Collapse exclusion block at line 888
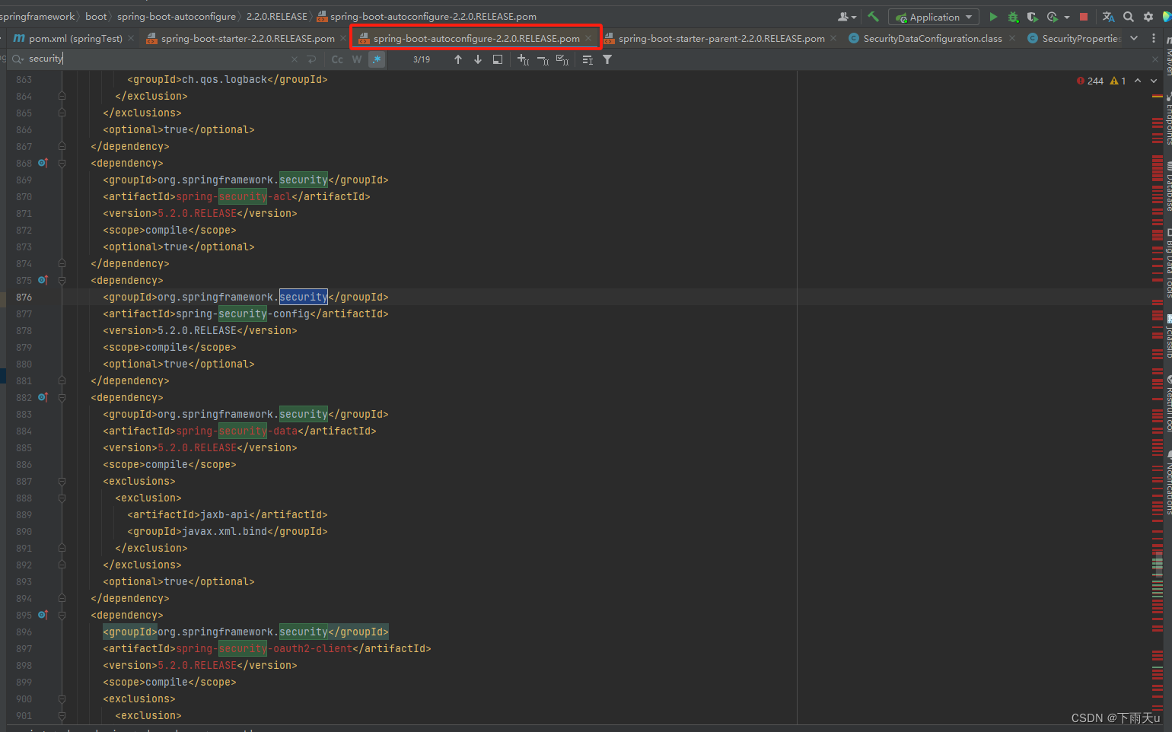This screenshot has width=1172, height=732. (62, 498)
